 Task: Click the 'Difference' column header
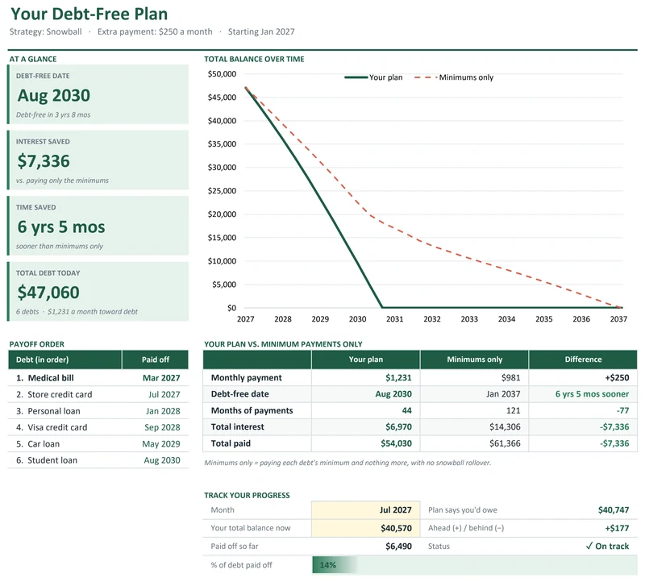tap(583, 360)
